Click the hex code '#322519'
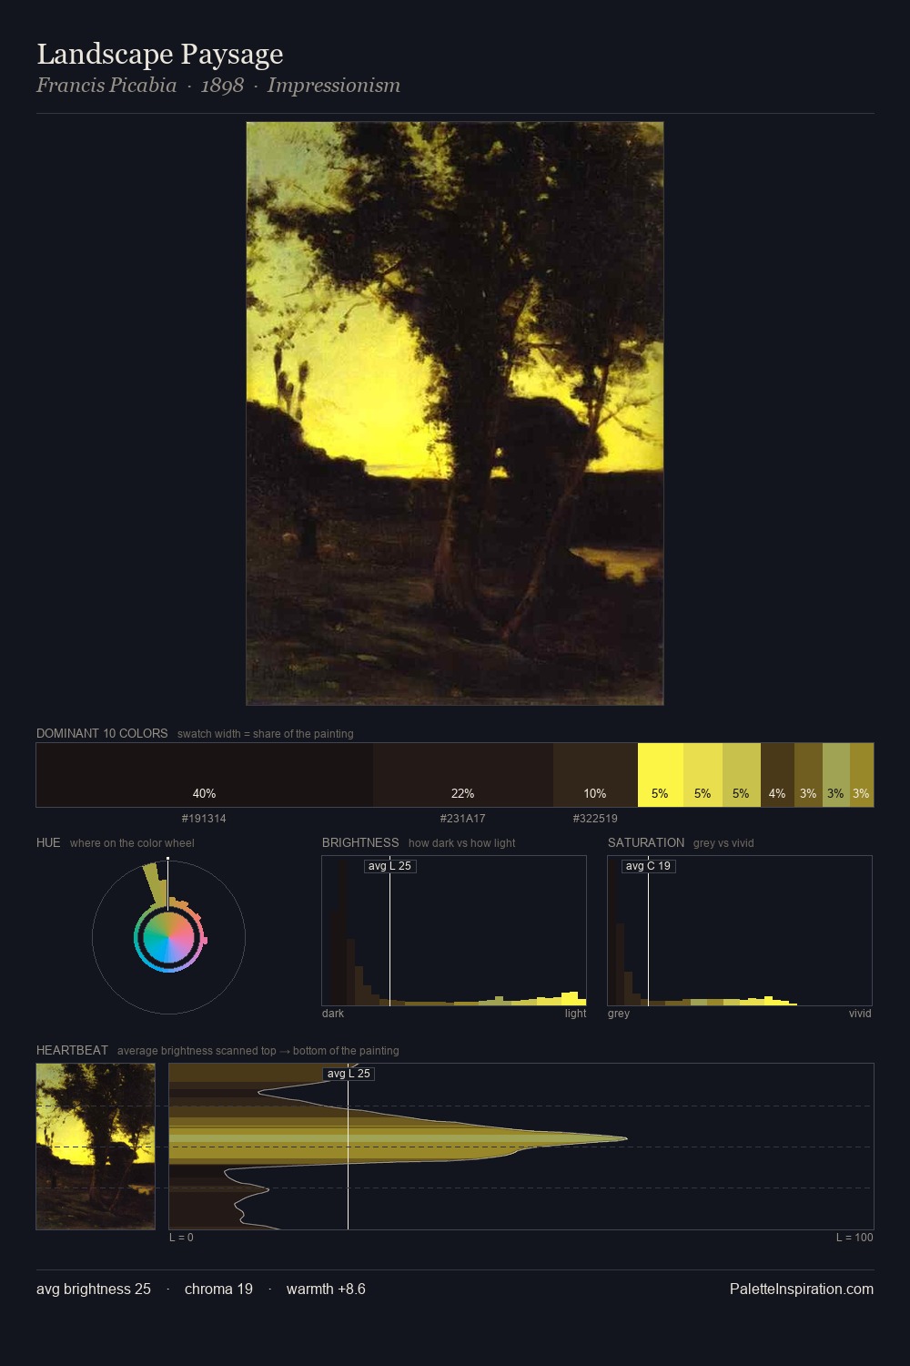Viewport: 910px width, 1366px height. 595,819
